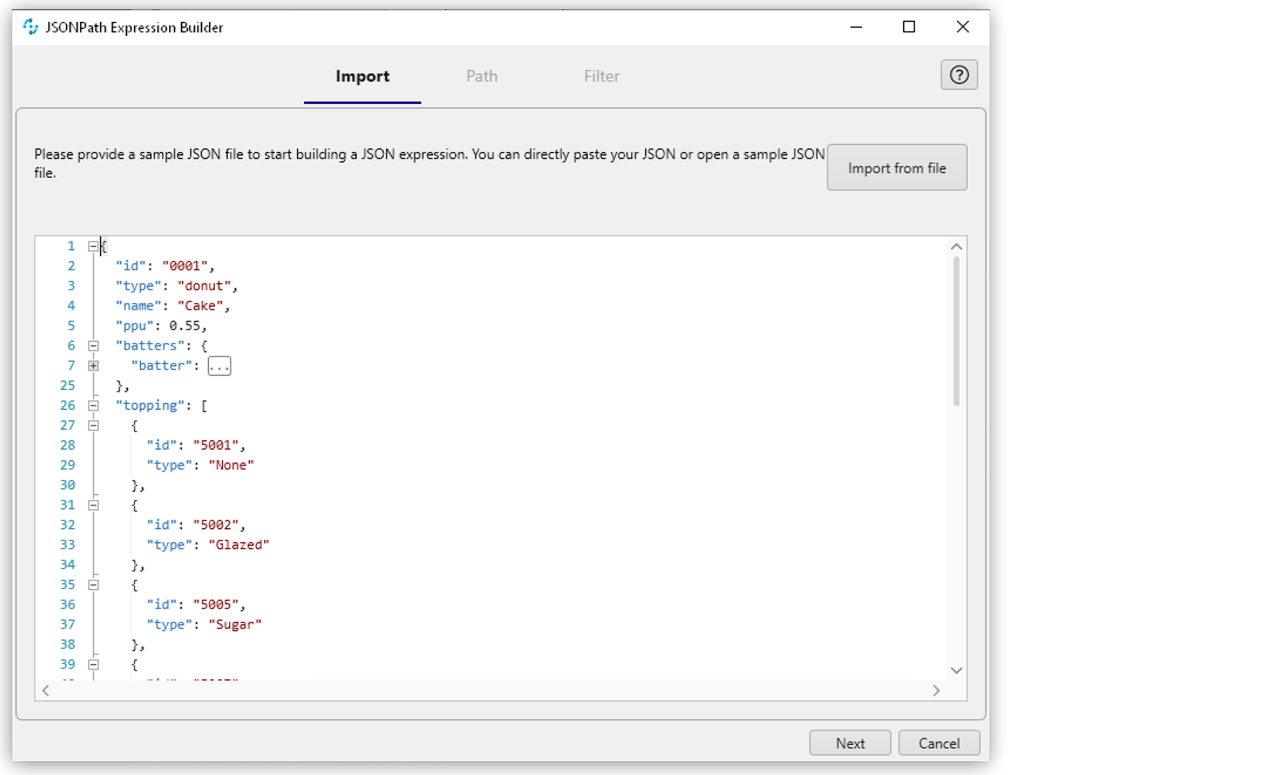Click the editor's scroll-up arrow
Image resolution: width=1268 pixels, height=775 pixels.
(x=956, y=246)
